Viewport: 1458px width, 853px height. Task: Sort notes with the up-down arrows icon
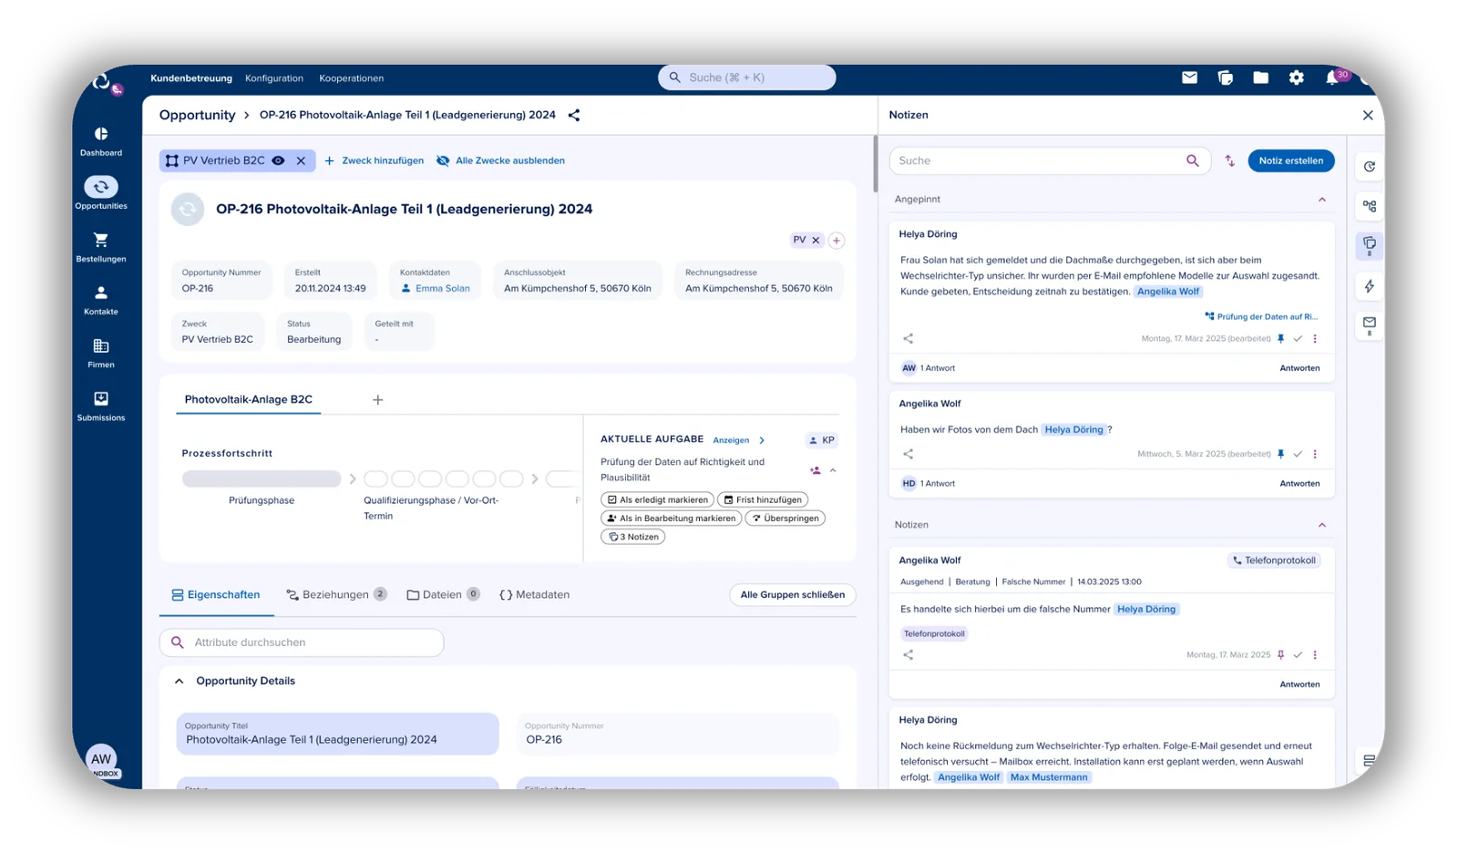click(x=1229, y=160)
